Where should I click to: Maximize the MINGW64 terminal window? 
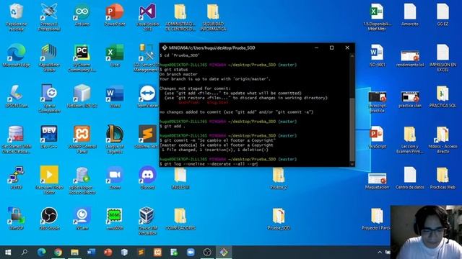pos(331,47)
